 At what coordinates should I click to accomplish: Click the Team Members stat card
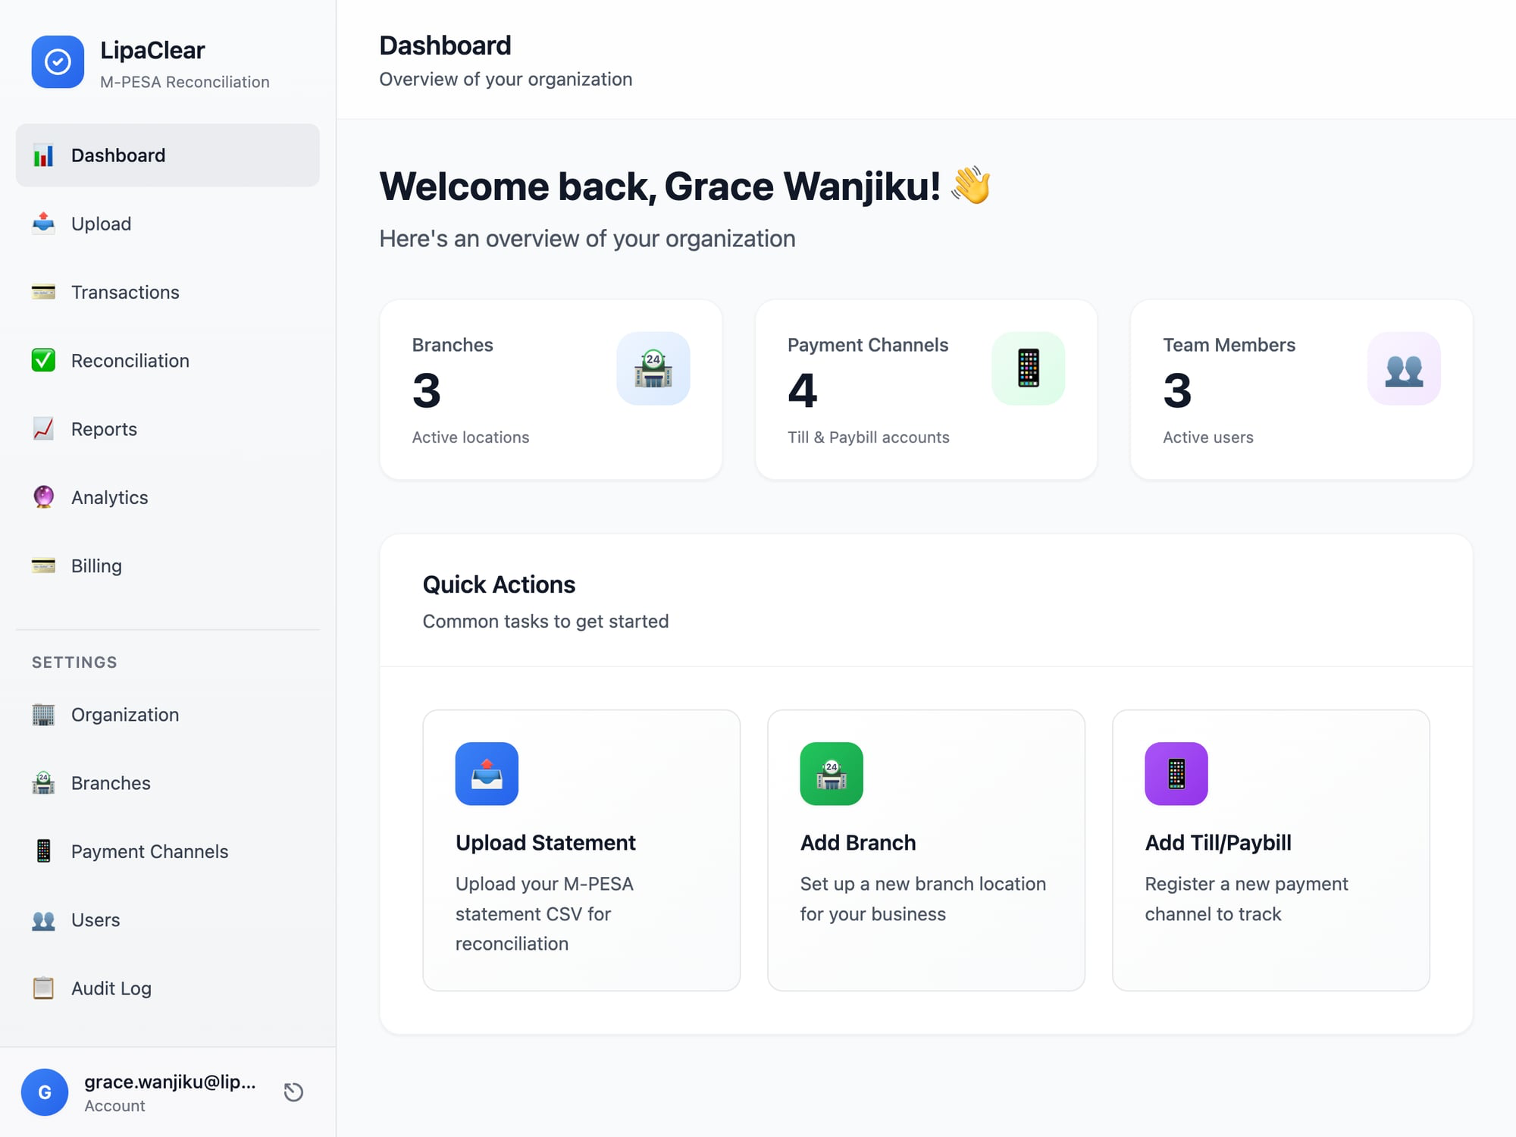[1301, 389]
